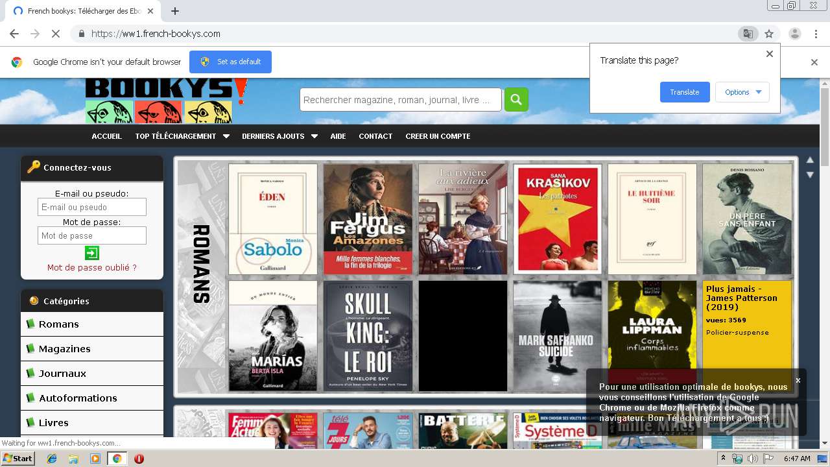Image resolution: width=830 pixels, height=467 pixels.
Task: Click the green book icon next to Romans
Action: (30, 324)
